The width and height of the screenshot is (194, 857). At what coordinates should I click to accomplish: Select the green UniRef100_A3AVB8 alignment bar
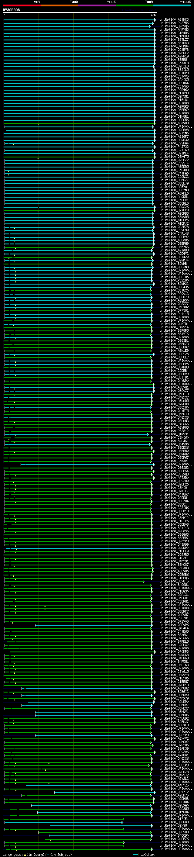pos(80,123)
